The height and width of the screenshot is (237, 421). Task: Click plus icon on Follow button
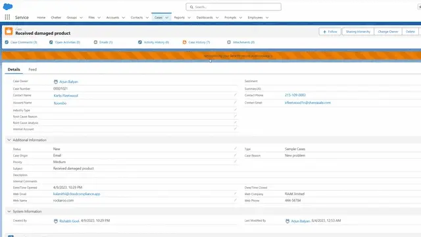324,32
